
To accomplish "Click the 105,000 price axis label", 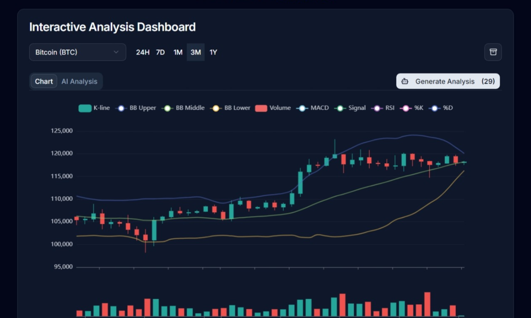I will 62,221.
